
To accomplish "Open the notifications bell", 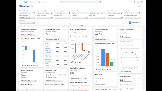I will [138, 2].
